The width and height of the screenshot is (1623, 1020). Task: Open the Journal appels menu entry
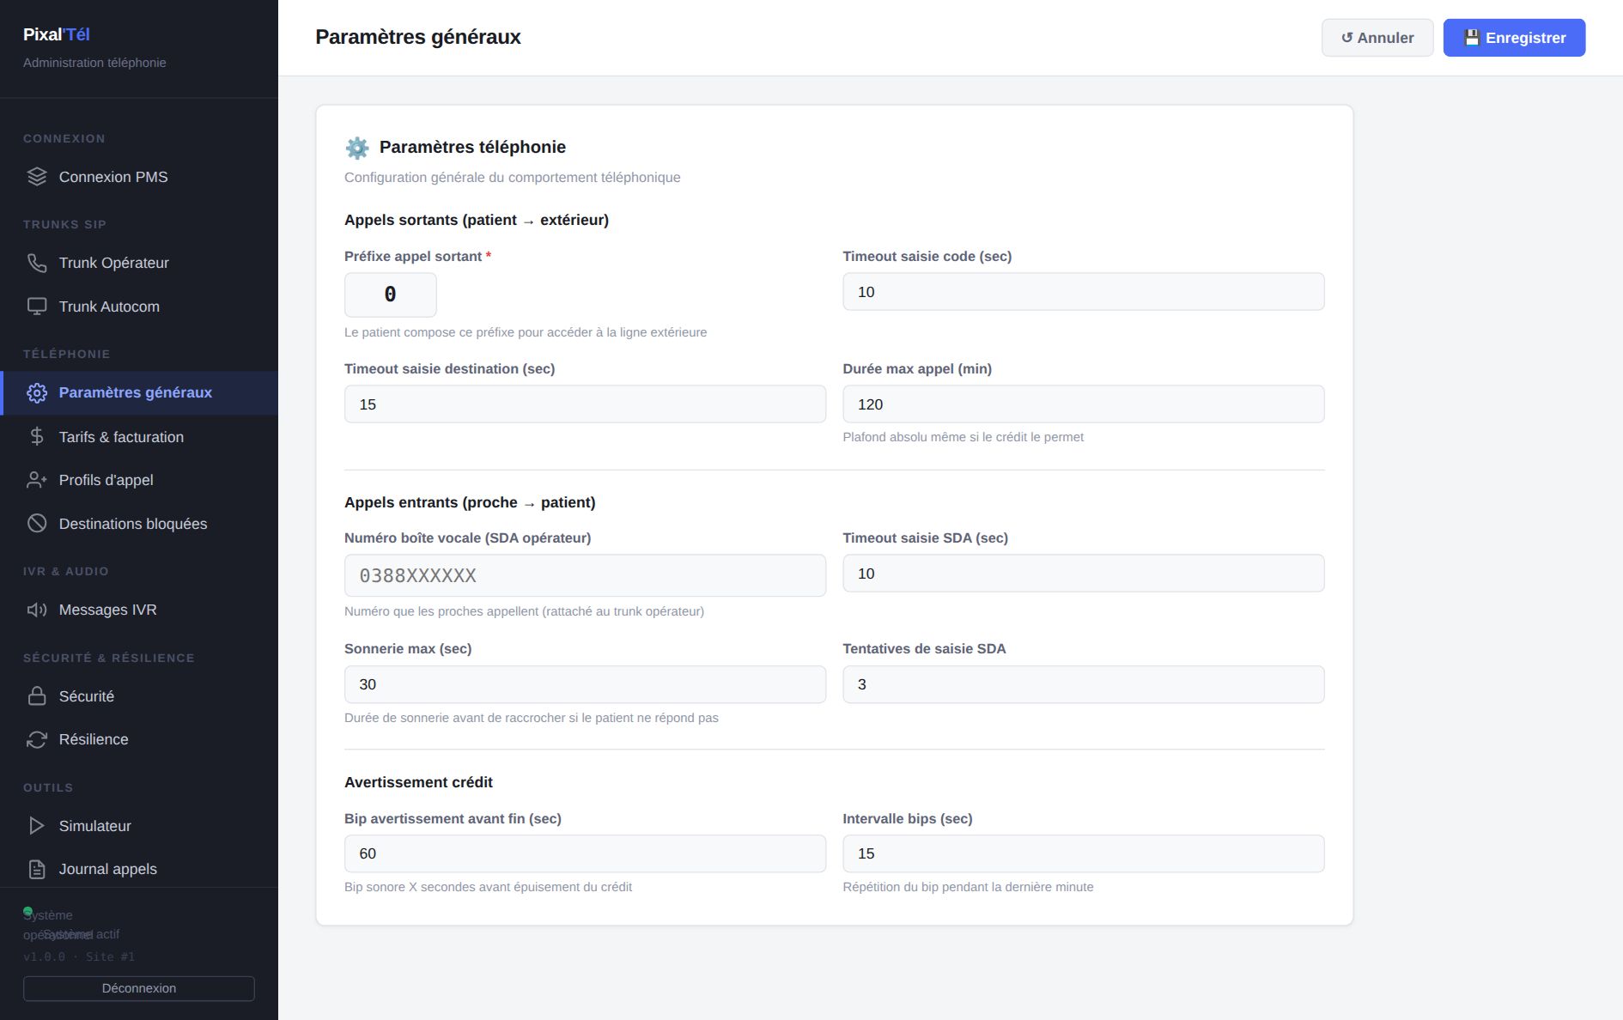pos(139,869)
